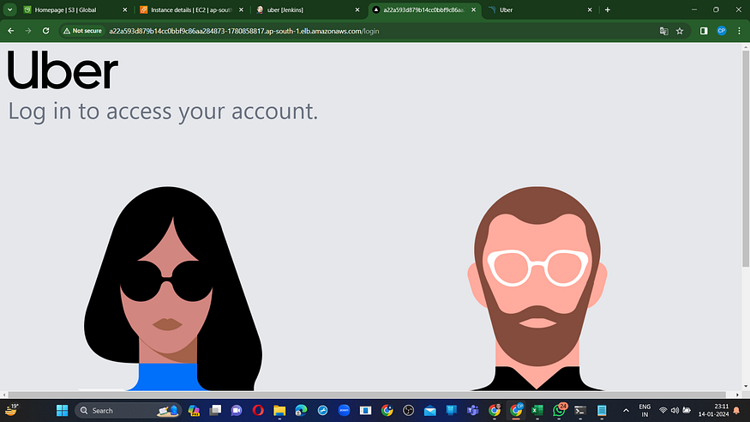Click the Not secure site warning

click(x=83, y=31)
